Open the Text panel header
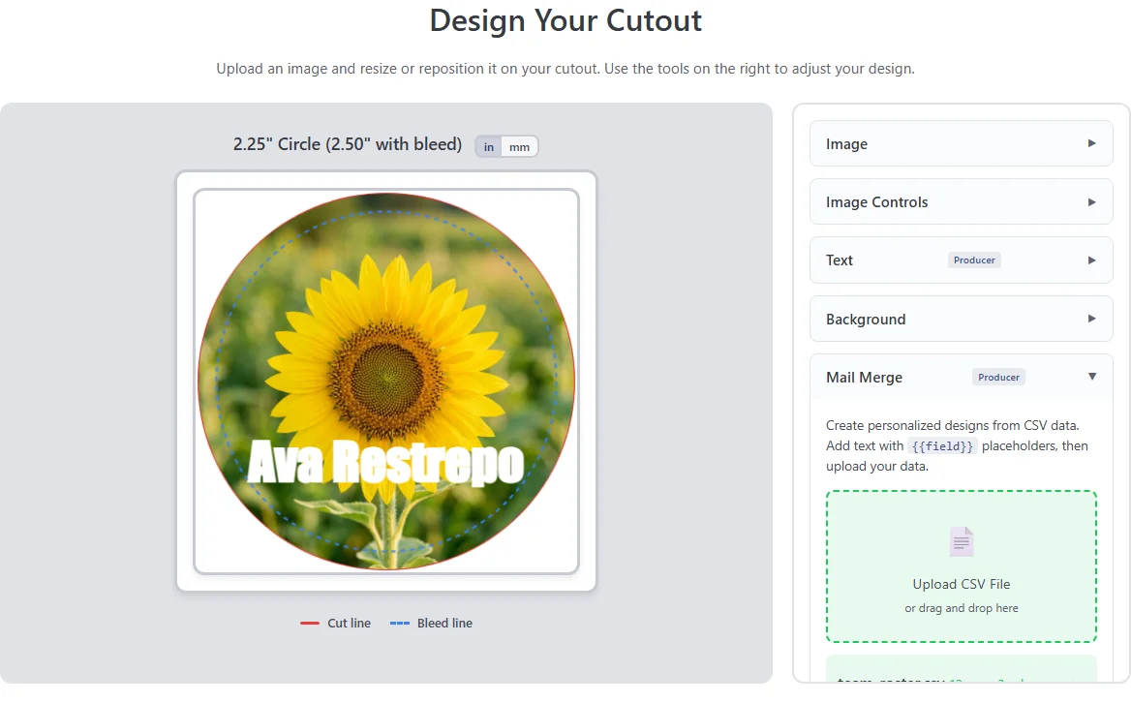Image resolution: width=1131 pixels, height=703 pixels. point(961,260)
